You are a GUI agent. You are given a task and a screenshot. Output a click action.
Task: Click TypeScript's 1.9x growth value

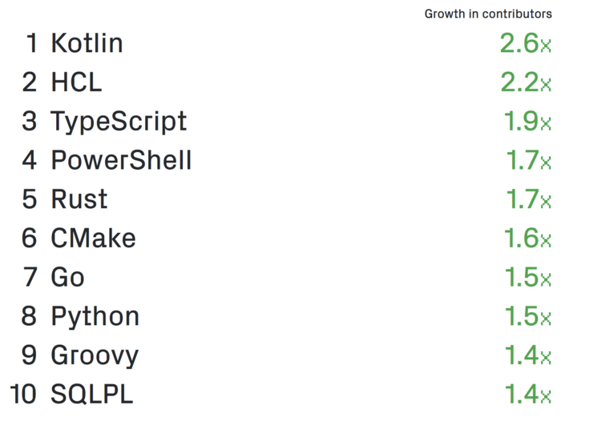pos(528,121)
